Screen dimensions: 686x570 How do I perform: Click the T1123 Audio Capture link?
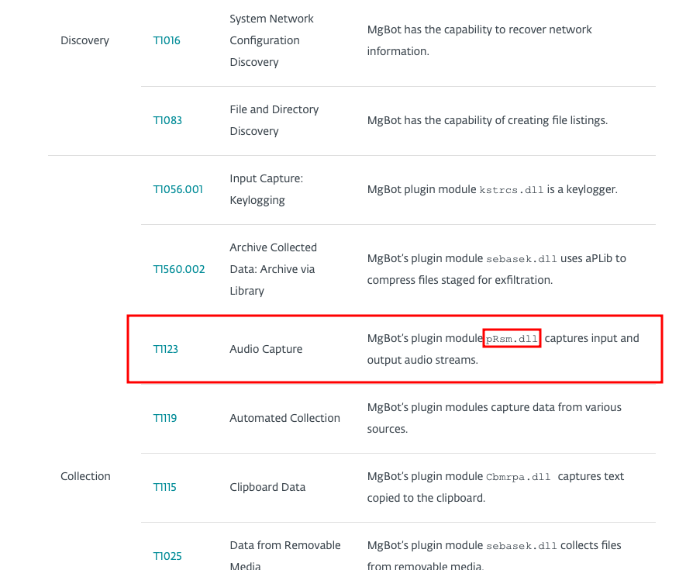[165, 349]
